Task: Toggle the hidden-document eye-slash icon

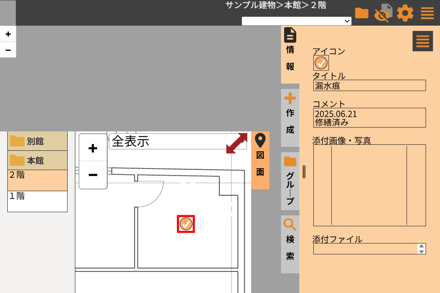Action: tap(383, 13)
